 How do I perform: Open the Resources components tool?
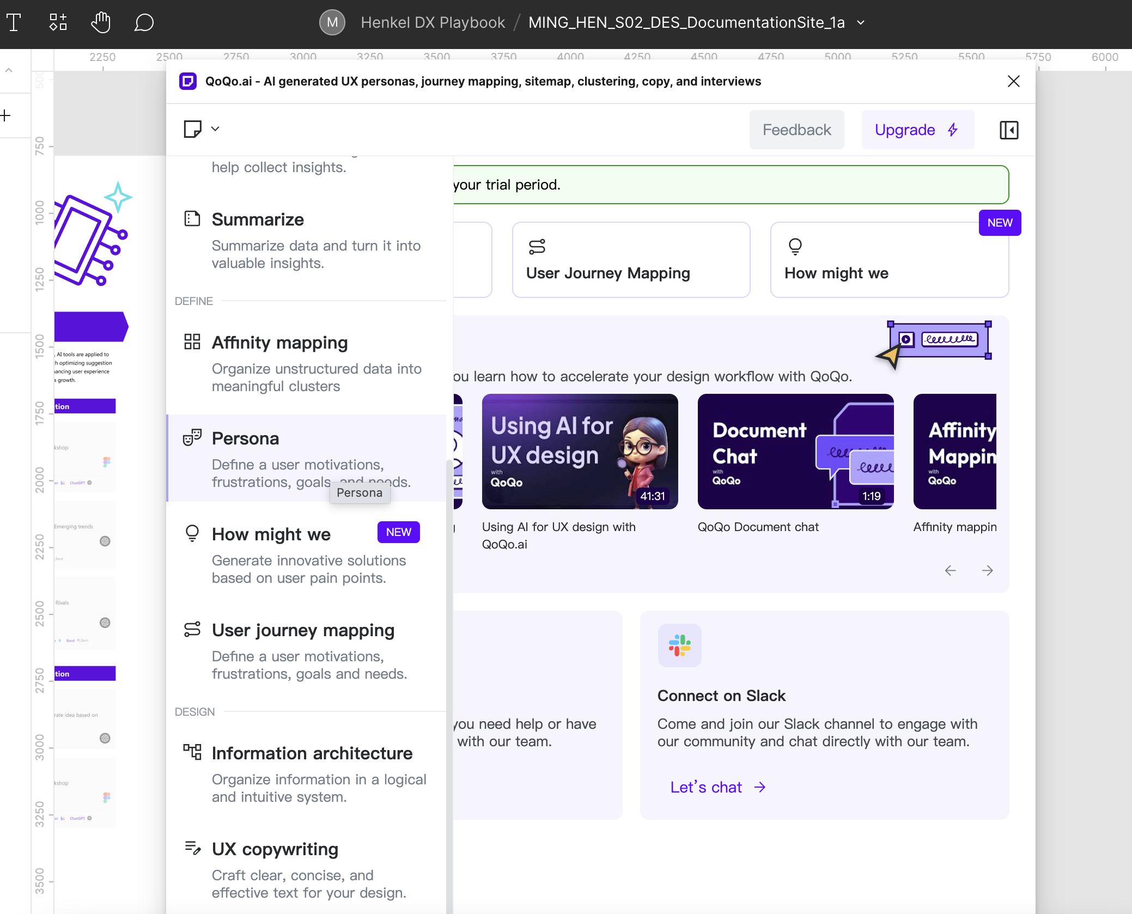58,22
